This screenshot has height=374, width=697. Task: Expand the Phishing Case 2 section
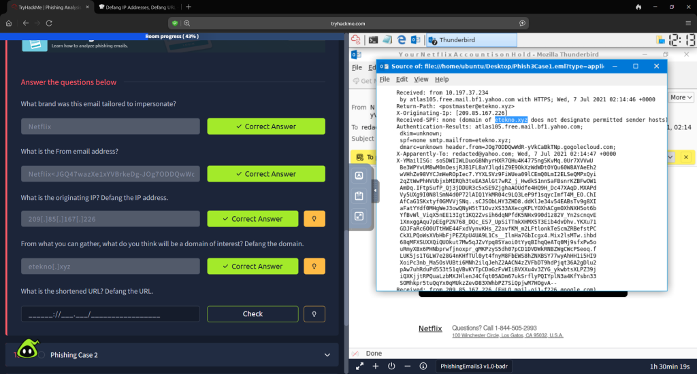[x=327, y=355]
